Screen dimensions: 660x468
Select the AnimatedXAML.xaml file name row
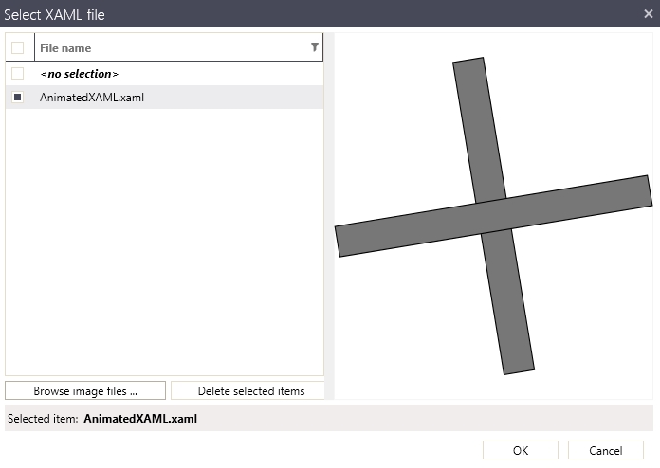[x=92, y=97]
